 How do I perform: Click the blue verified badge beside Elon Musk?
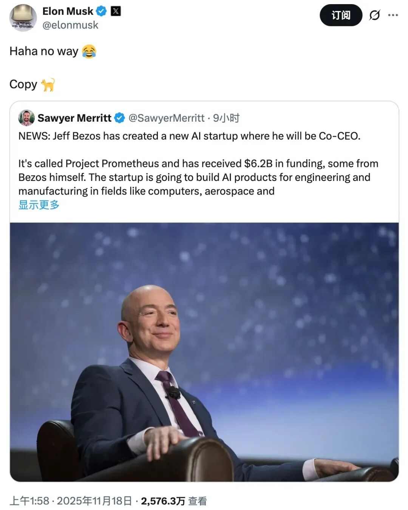click(x=101, y=11)
